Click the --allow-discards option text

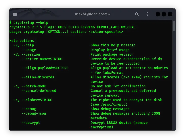(38, 77)
